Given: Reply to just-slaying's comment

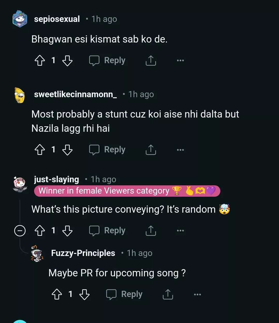Looking at the screenshot, I should pyautogui.click(x=107, y=231).
